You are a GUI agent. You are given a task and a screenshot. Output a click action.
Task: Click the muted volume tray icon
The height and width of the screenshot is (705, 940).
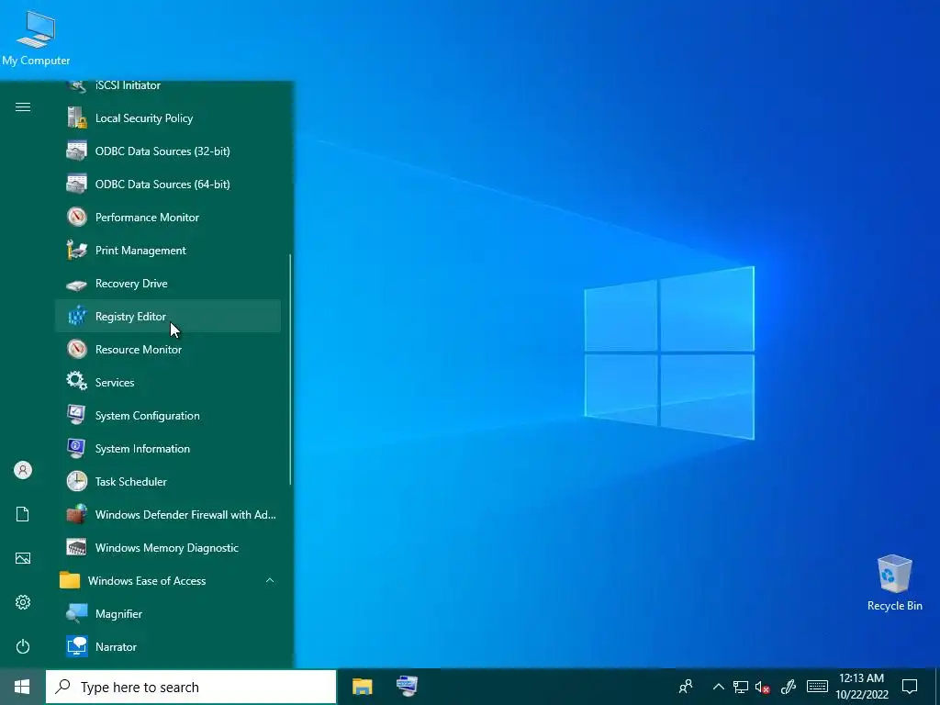tap(762, 687)
